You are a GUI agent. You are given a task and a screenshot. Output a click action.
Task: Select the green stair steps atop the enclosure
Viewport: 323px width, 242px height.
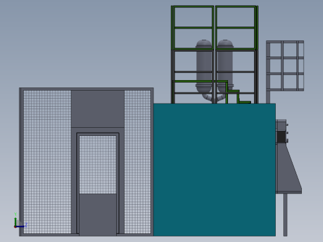point(239,92)
